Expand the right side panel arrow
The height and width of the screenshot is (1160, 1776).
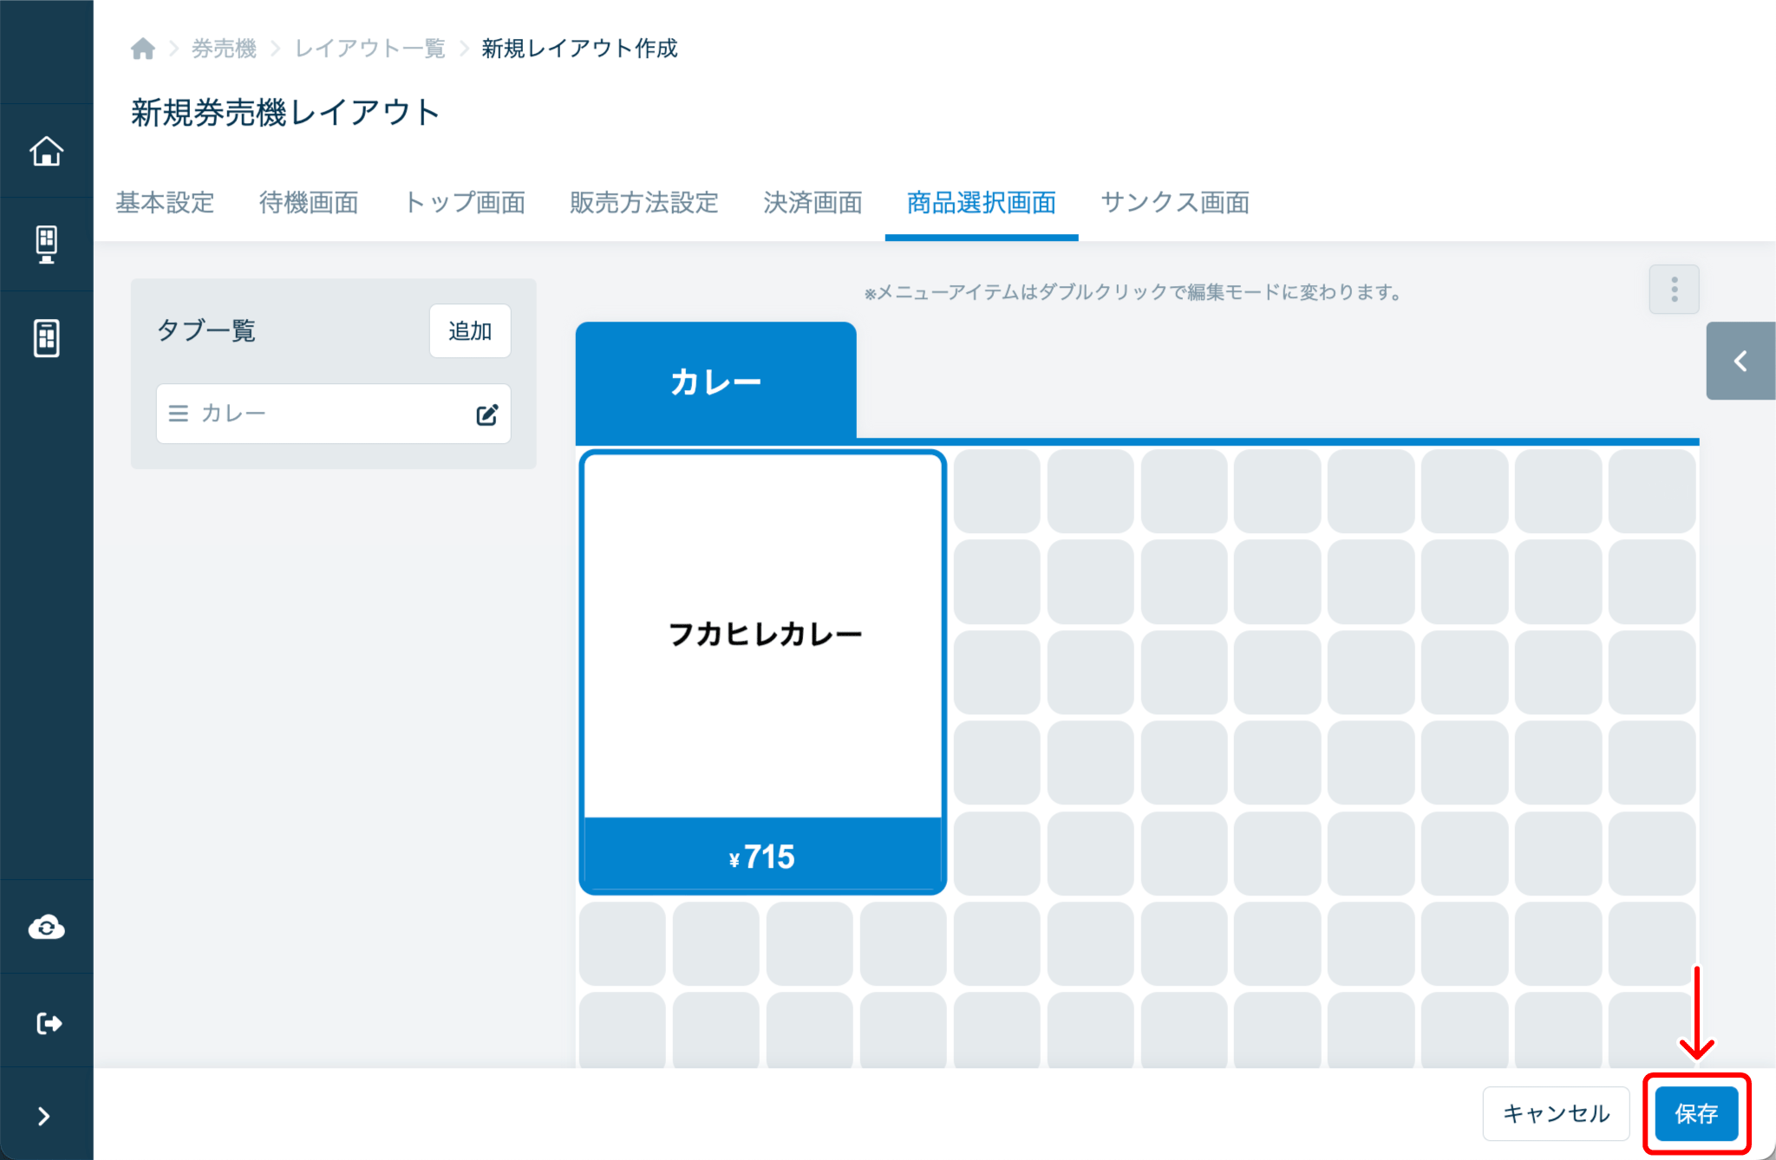1740,361
